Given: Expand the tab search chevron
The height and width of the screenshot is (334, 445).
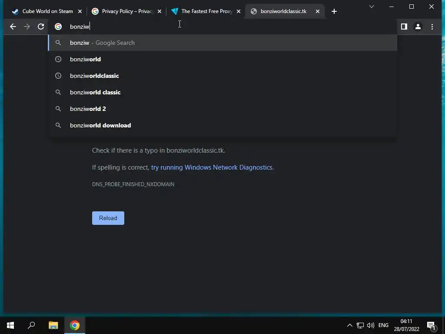Looking at the screenshot, I should coord(371,7).
